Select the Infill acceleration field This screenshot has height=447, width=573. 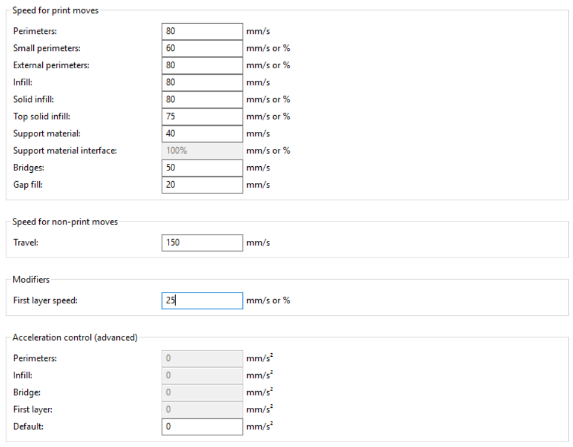[202, 375]
